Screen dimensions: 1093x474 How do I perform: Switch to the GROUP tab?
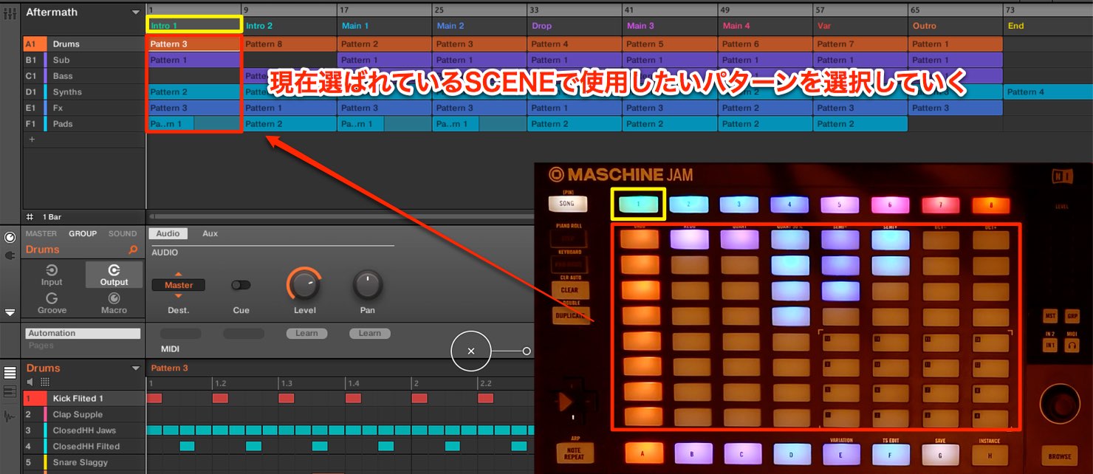83,233
